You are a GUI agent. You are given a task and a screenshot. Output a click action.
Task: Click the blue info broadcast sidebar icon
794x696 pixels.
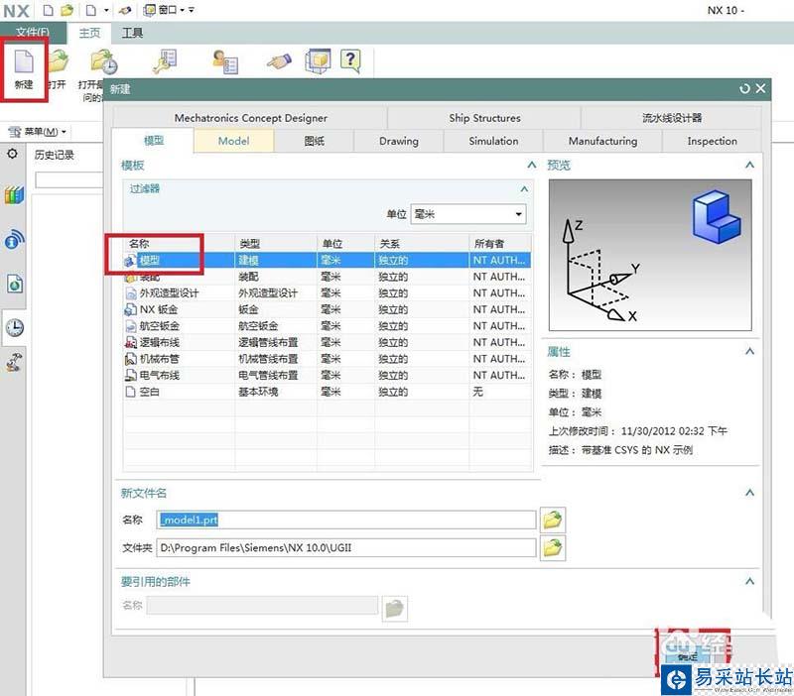(x=14, y=239)
